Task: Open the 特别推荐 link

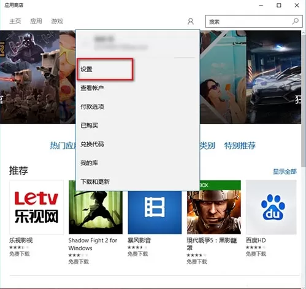Action: [240, 146]
